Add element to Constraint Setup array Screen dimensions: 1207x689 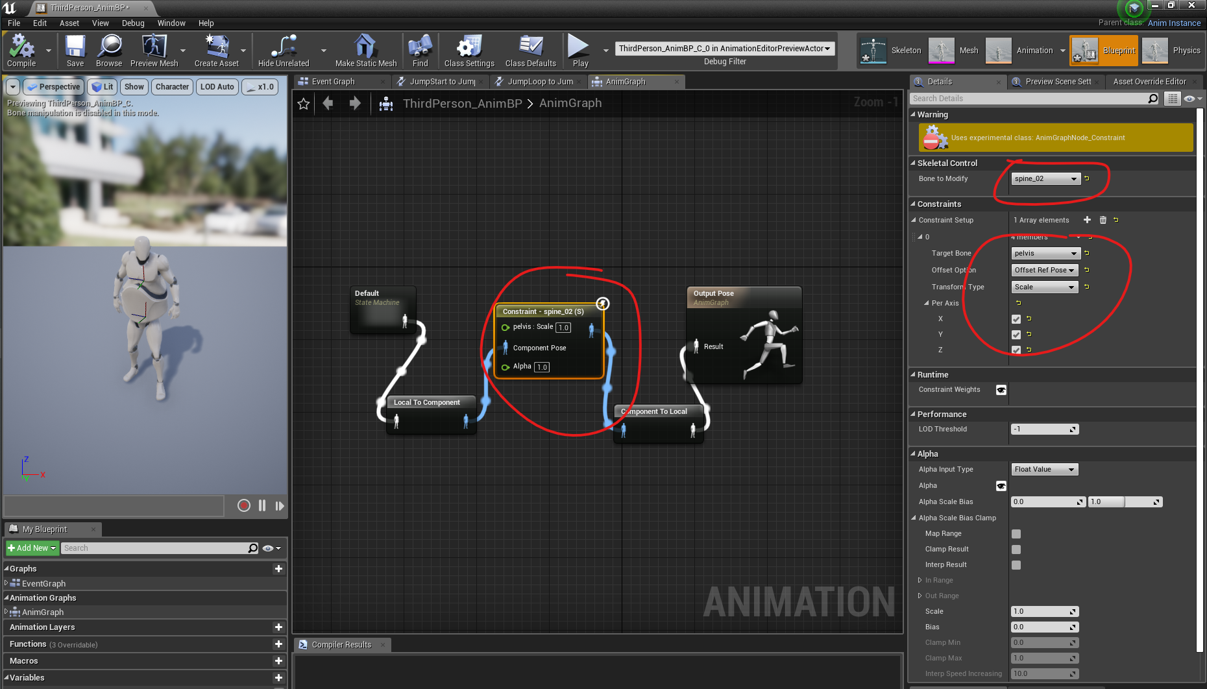[1087, 220]
